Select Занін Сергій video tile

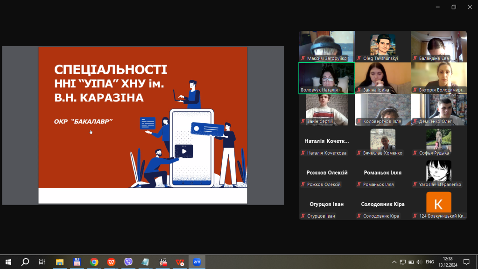pyautogui.click(x=327, y=109)
